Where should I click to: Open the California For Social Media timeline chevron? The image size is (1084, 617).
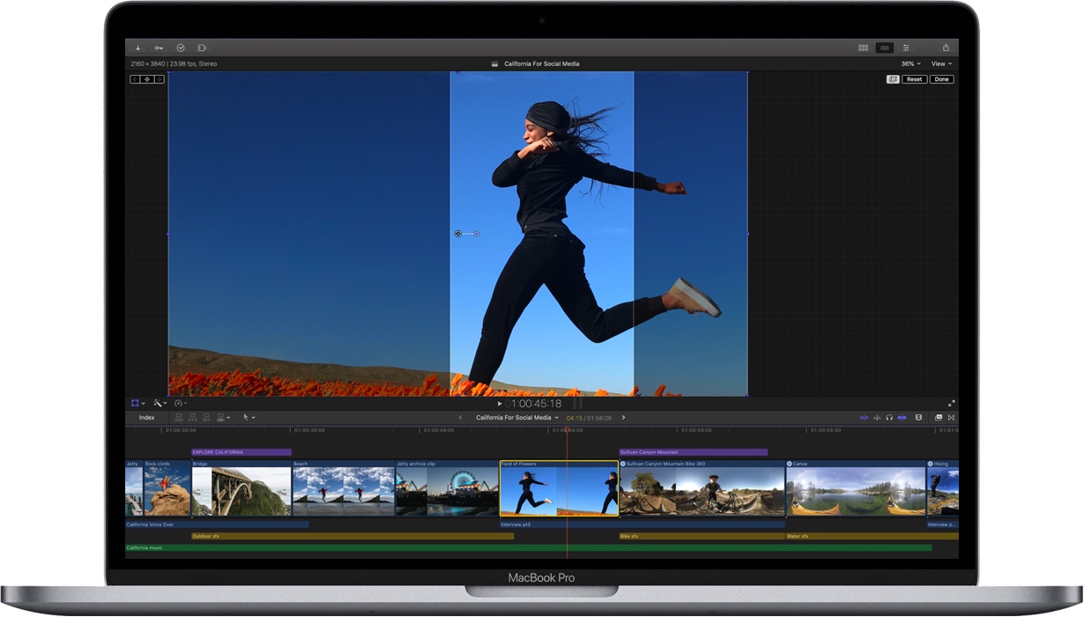point(556,417)
